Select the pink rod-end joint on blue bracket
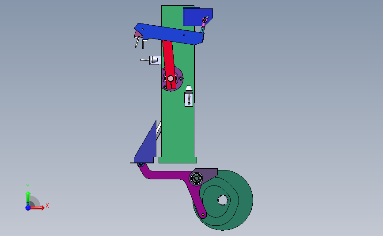 point(205,20)
